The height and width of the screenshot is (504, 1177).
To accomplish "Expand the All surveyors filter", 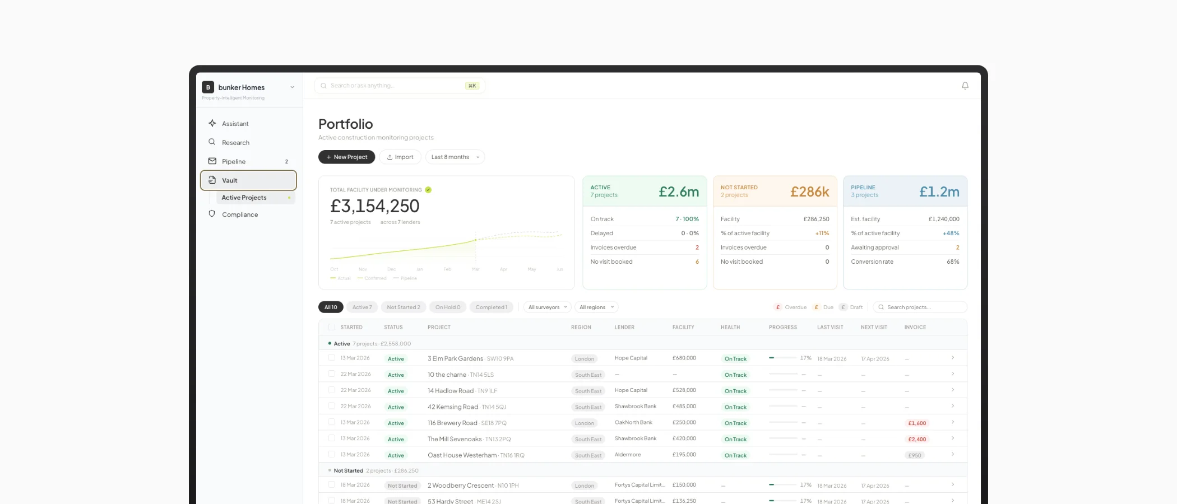I will [x=546, y=307].
